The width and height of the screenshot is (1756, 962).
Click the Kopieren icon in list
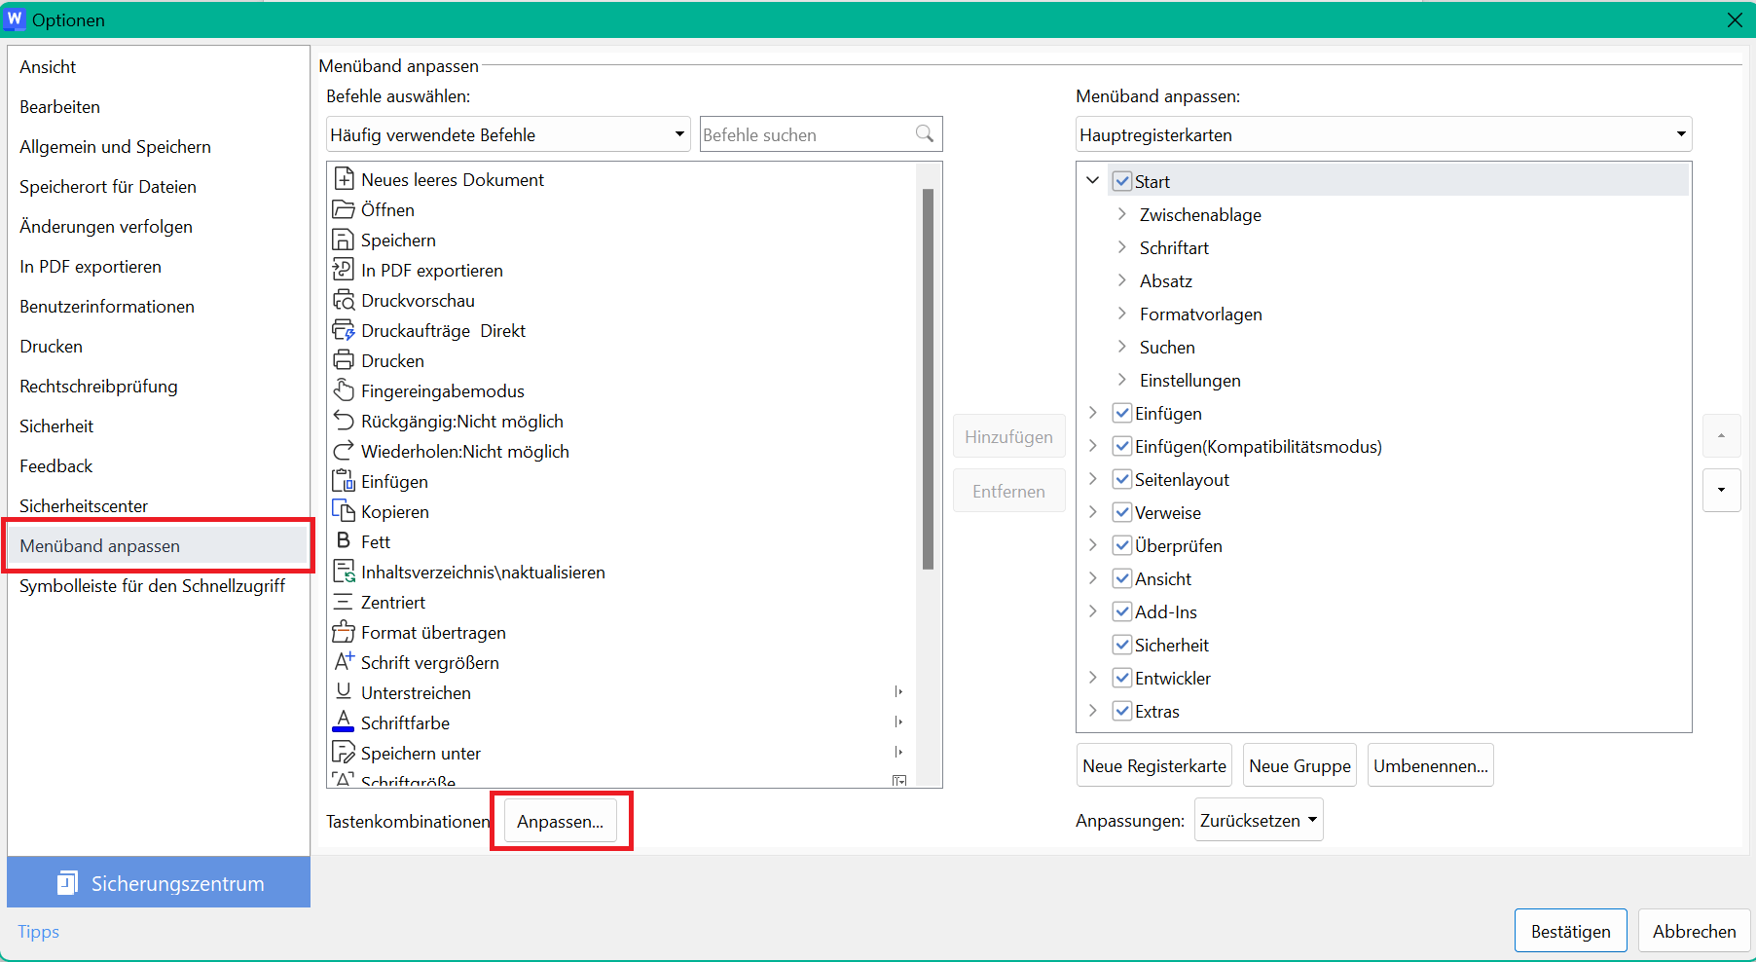(x=344, y=511)
